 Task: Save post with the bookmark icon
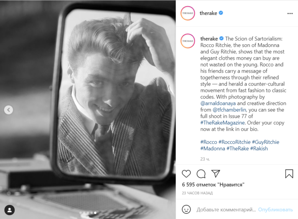[289, 174]
